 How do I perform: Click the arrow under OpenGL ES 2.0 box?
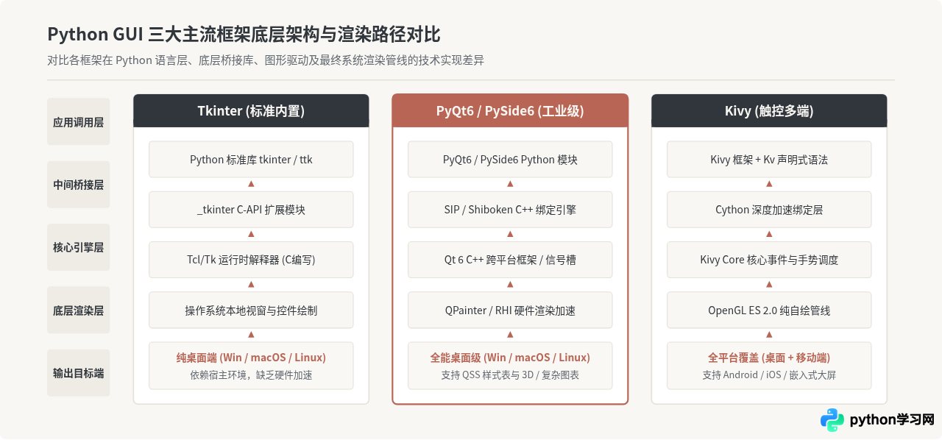pyautogui.click(x=769, y=335)
